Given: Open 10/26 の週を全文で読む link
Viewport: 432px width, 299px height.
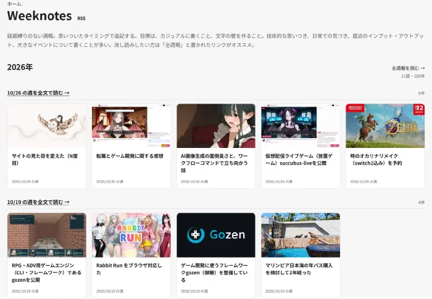Looking at the screenshot, I should [38, 93].
